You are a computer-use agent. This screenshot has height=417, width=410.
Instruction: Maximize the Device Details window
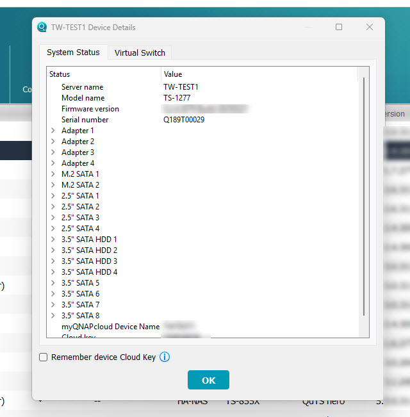339,27
